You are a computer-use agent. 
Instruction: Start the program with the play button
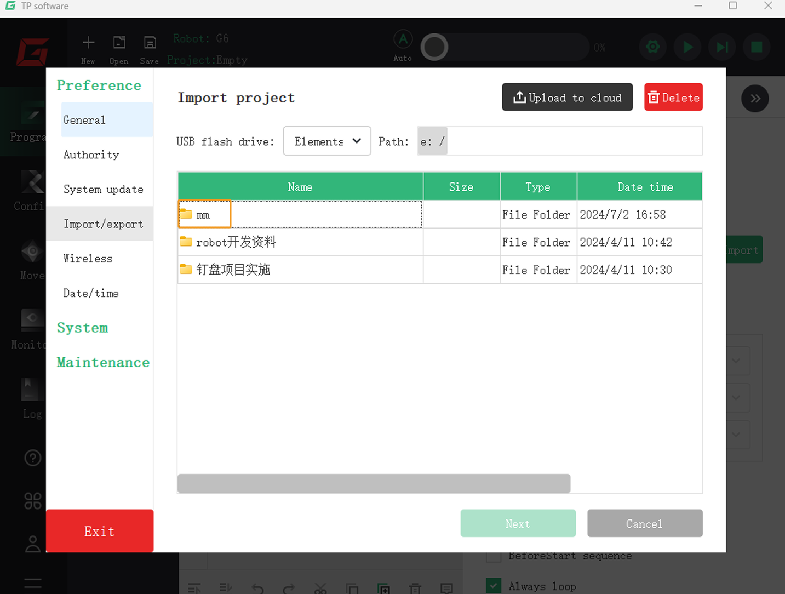(687, 47)
